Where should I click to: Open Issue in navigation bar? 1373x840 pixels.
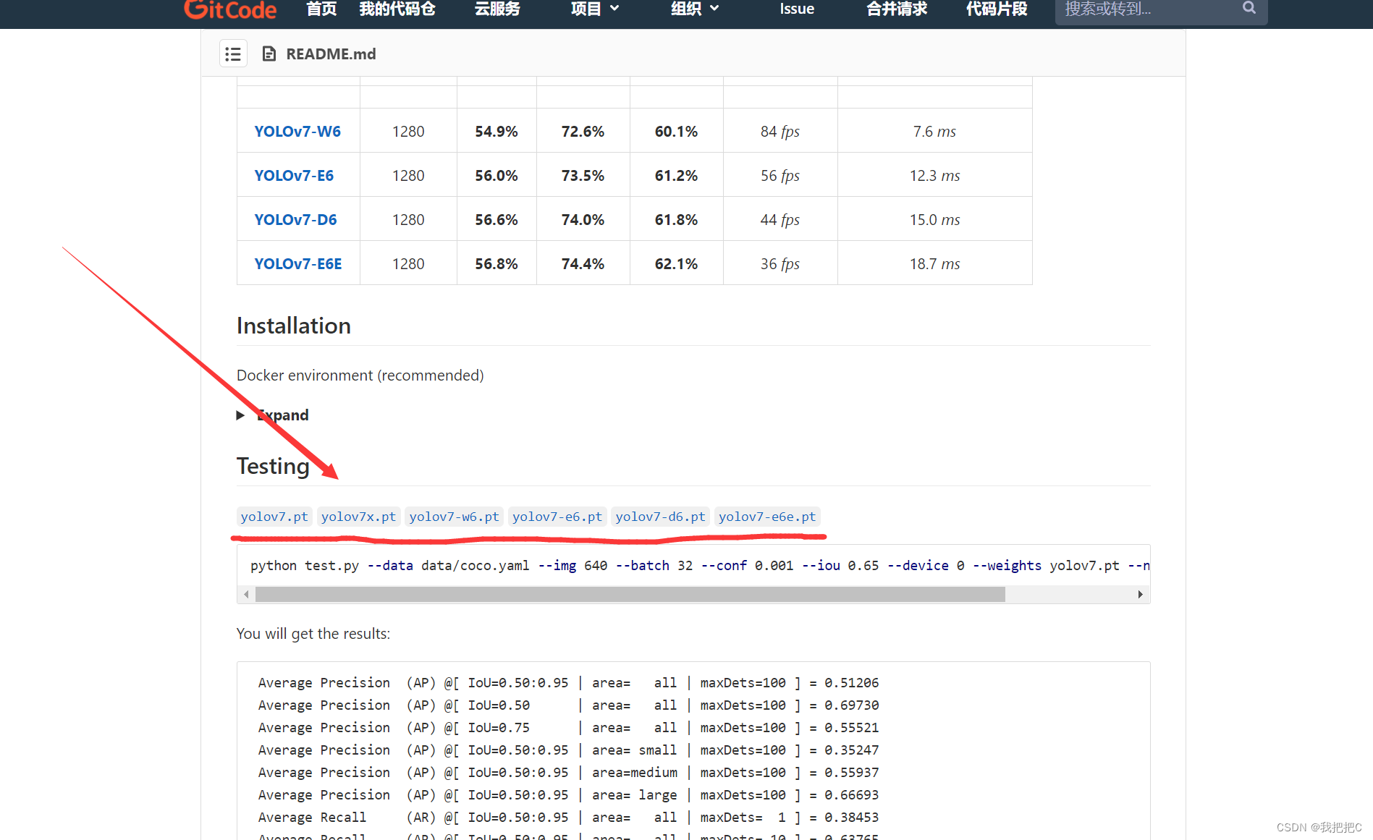pyautogui.click(x=797, y=9)
